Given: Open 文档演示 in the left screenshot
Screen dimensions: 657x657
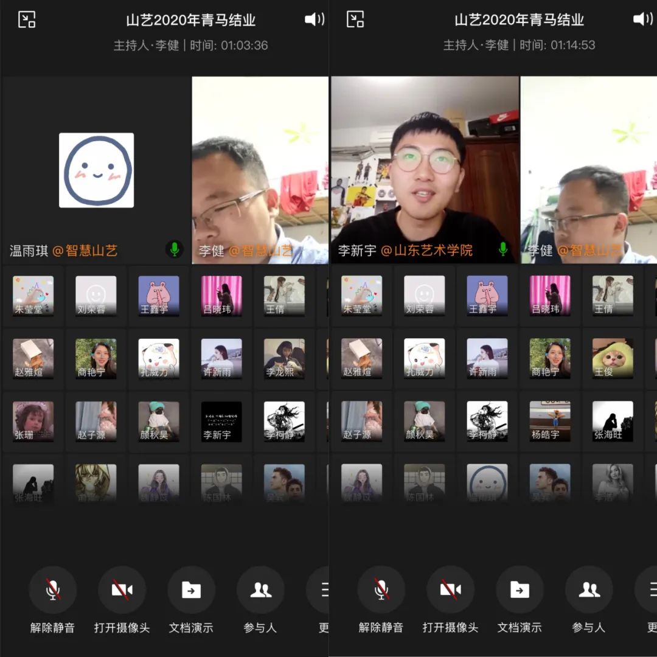Looking at the screenshot, I should (x=191, y=589).
